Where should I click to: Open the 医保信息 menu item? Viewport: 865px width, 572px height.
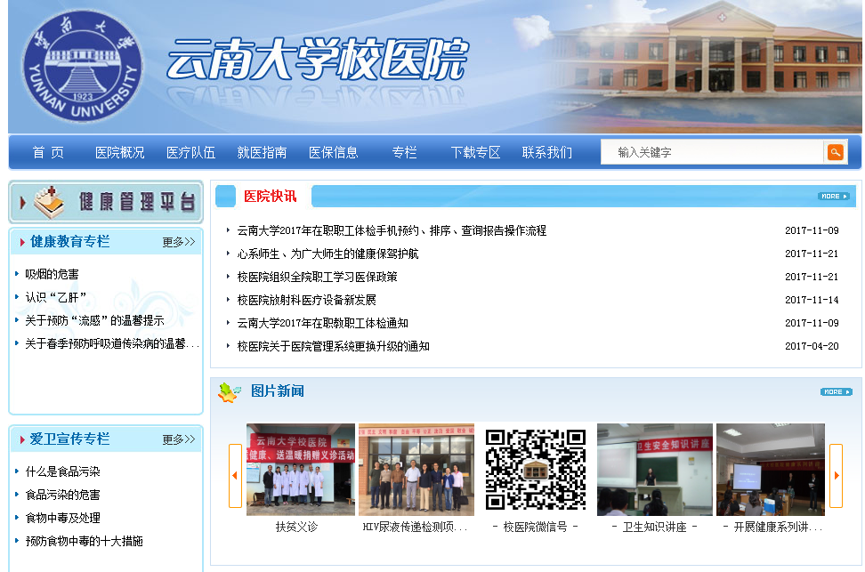point(333,152)
